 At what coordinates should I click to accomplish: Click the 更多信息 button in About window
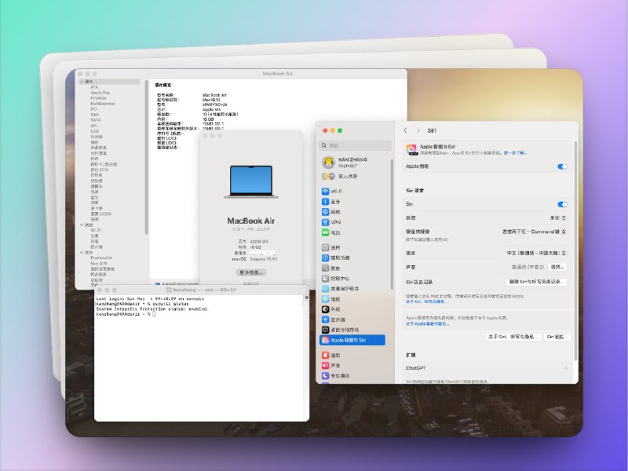[253, 272]
